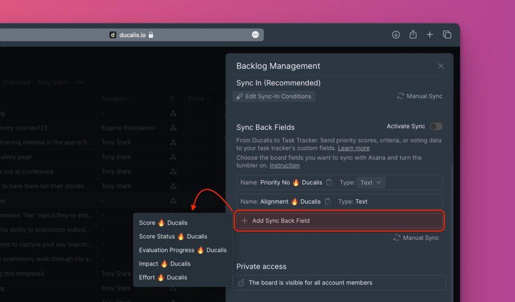Open the Type dropdown in Priority No row

[x=371, y=183]
